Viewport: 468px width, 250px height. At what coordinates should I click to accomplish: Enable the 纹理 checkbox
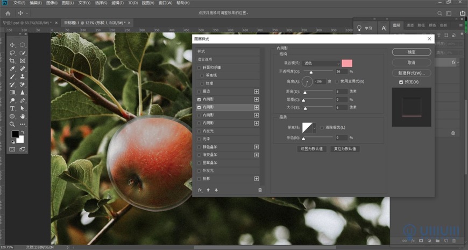[202, 84]
